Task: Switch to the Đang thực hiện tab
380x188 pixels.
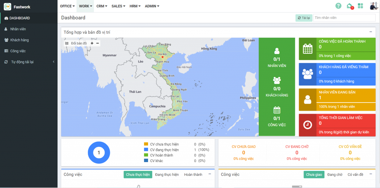Action: pos(167,175)
